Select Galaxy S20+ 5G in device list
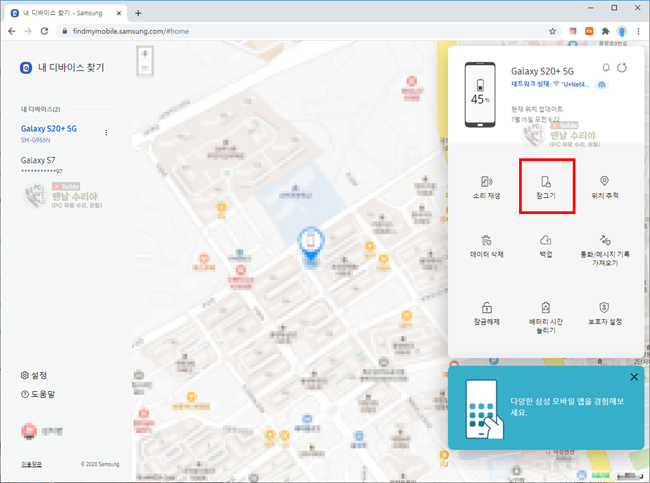 [x=49, y=133]
